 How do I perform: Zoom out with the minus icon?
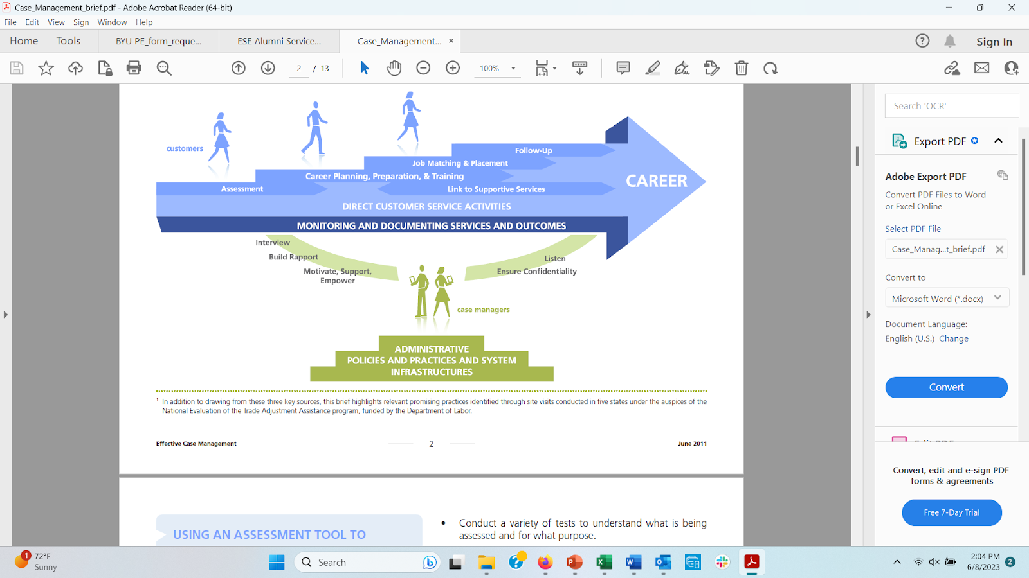[x=423, y=68]
